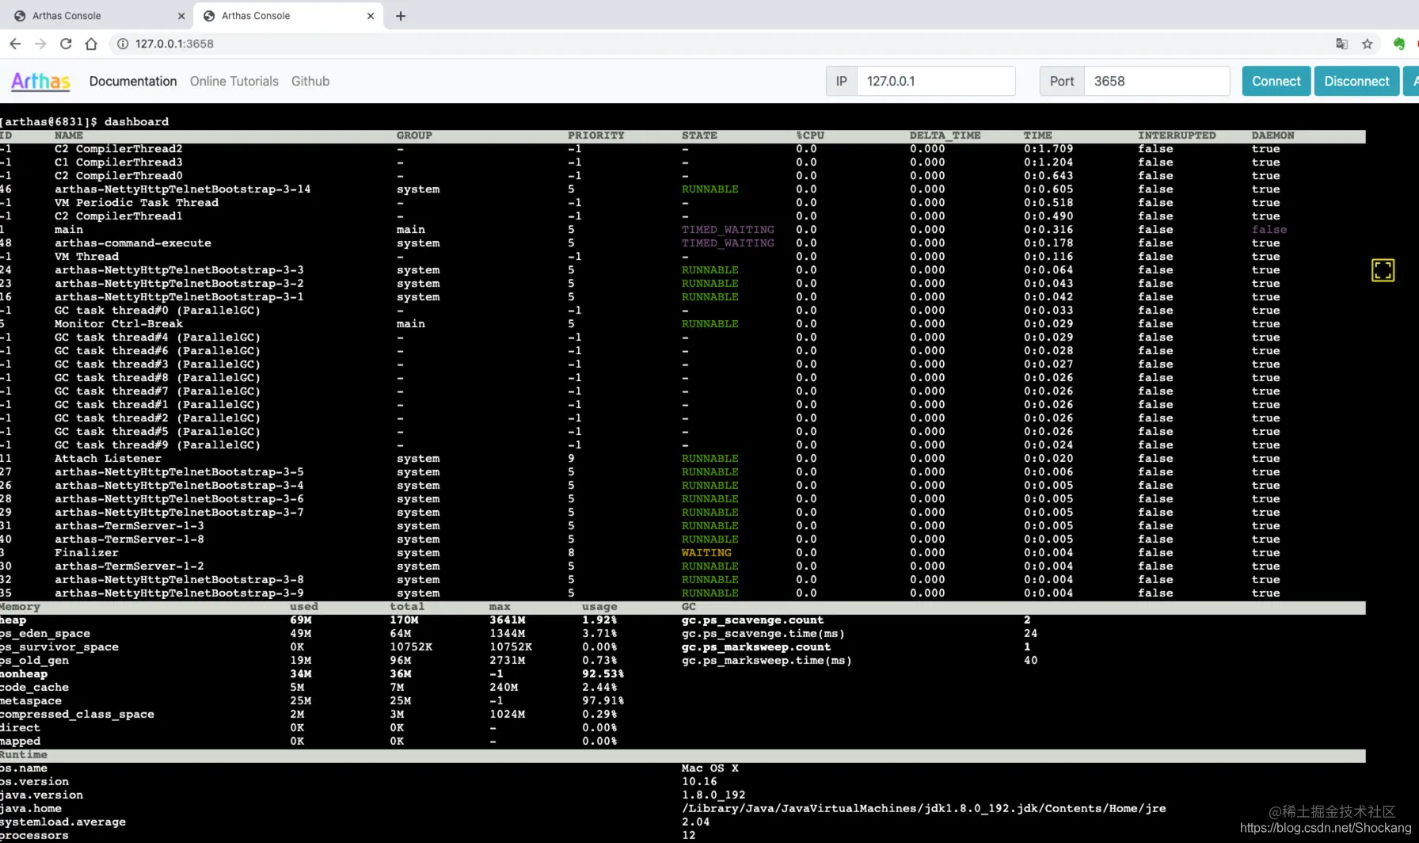
Task: Click the systemload.average label
Action: (63, 822)
